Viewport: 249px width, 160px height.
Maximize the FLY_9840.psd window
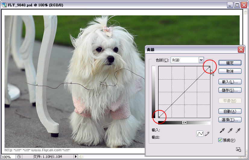pos(237,5)
